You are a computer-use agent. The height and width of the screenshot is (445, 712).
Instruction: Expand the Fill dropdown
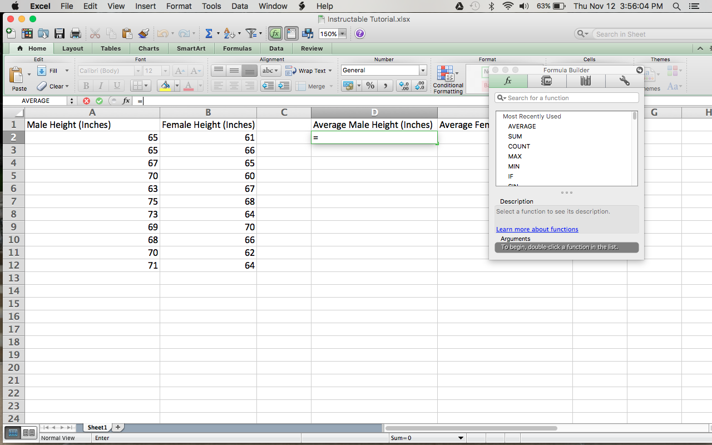tap(67, 71)
